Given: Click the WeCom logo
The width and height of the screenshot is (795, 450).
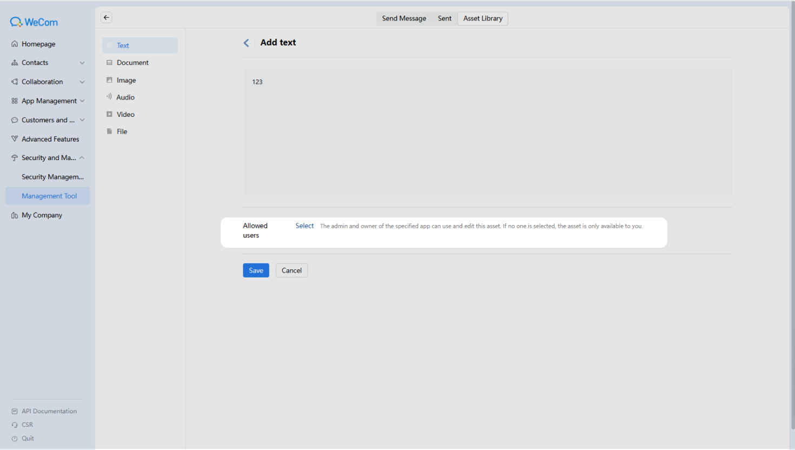Looking at the screenshot, I should pyautogui.click(x=34, y=22).
